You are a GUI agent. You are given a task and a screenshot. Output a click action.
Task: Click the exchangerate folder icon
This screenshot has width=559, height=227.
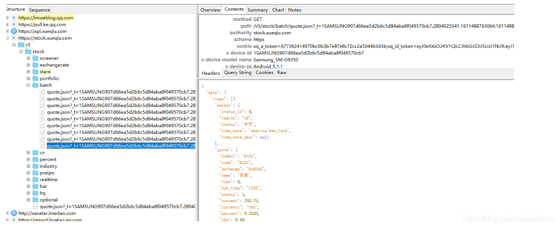point(35,65)
